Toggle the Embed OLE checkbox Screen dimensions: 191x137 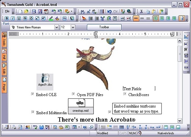33,94
